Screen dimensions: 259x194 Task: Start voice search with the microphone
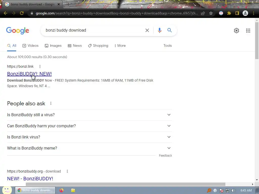coord(160,30)
